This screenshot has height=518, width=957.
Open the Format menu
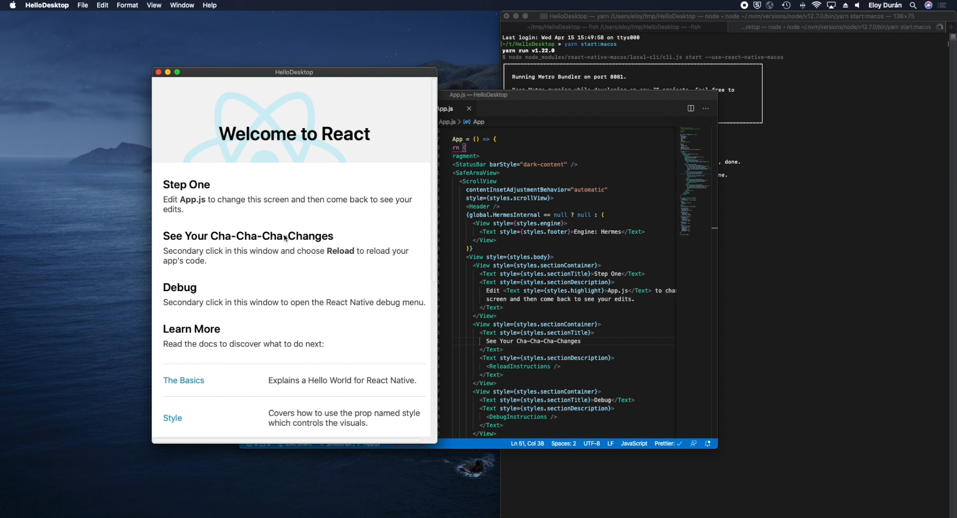pos(128,5)
